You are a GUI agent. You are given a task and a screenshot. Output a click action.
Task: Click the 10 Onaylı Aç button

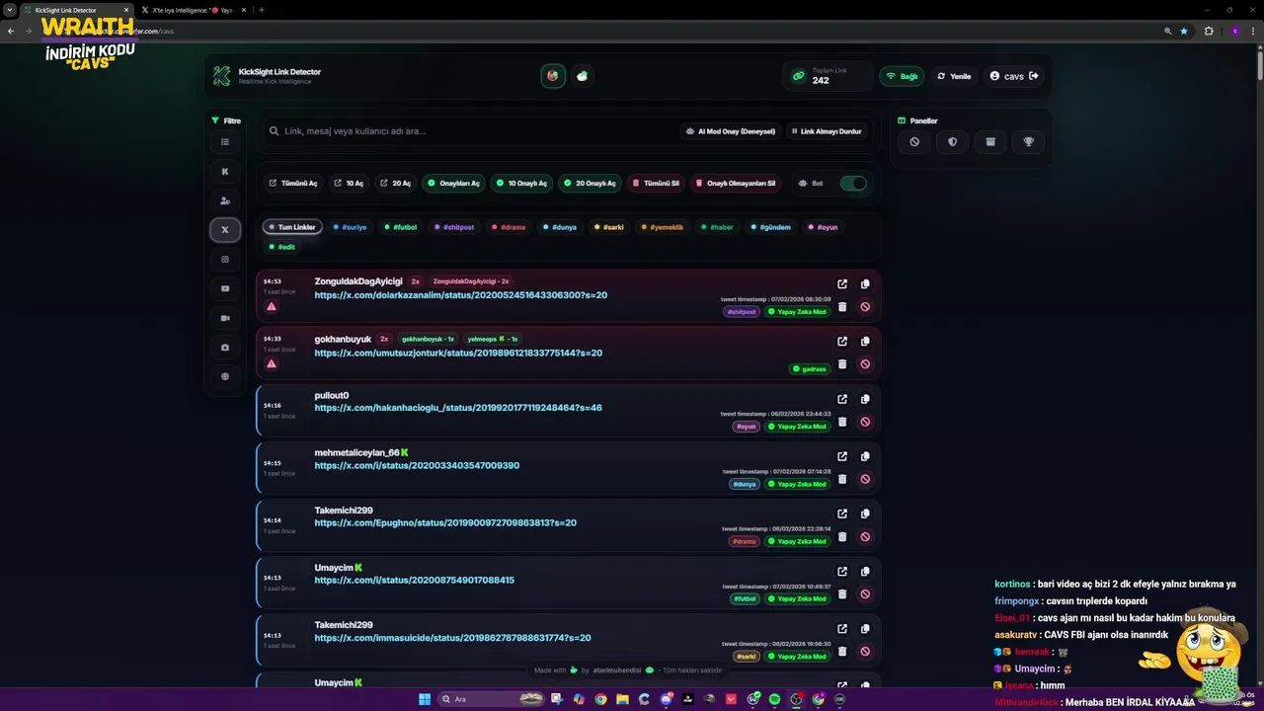click(521, 184)
